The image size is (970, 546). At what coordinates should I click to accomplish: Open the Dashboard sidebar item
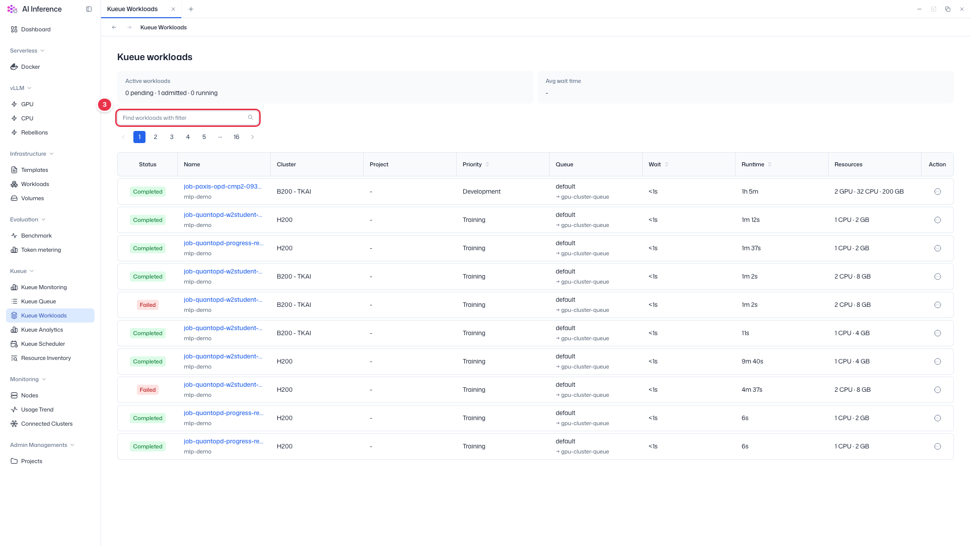(x=50, y=29)
